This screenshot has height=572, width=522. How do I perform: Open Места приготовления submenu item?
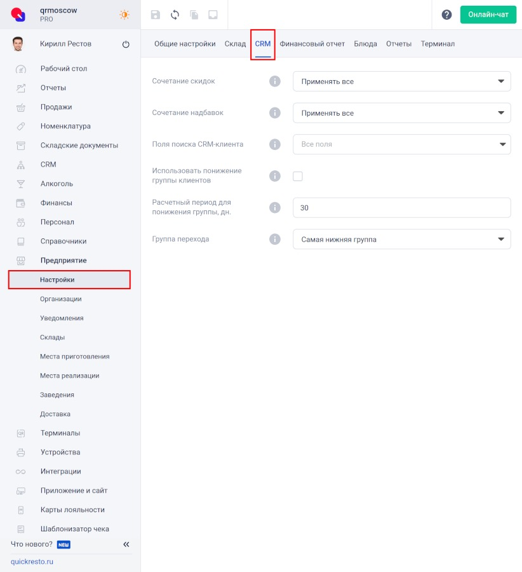point(74,357)
